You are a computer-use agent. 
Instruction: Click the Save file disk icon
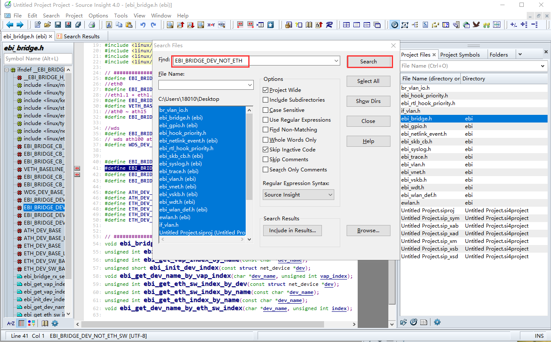point(57,25)
